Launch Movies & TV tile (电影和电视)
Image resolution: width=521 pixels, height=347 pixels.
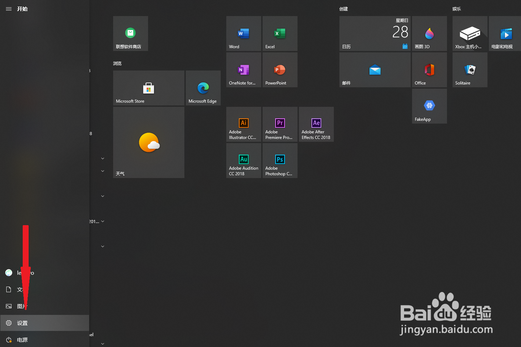point(505,34)
